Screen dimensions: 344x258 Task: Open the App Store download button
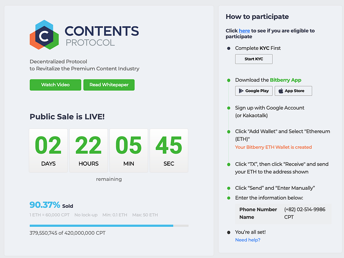(x=293, y=91)
